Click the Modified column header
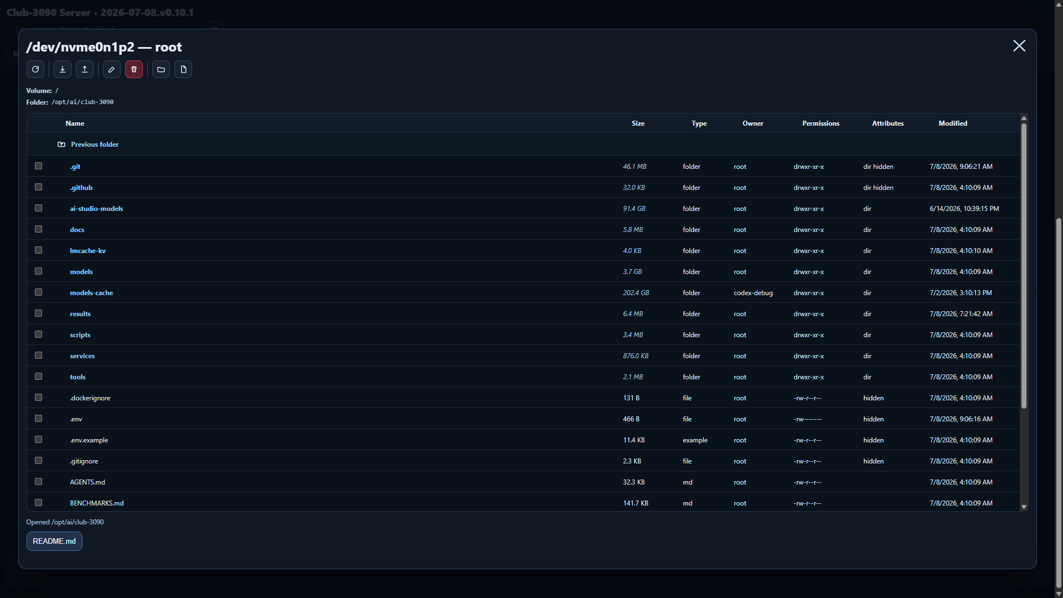1063x598 pixels. pyautogui.click(x=953, y=123)
